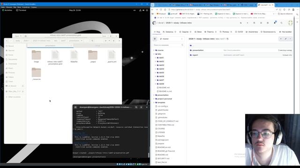The height and width of the screenshot is (168, 300).
Task: Click the repository avatar logo in browser
Action: (154, 23)
